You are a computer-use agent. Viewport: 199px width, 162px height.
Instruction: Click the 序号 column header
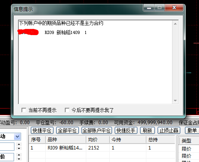(37, 140)
